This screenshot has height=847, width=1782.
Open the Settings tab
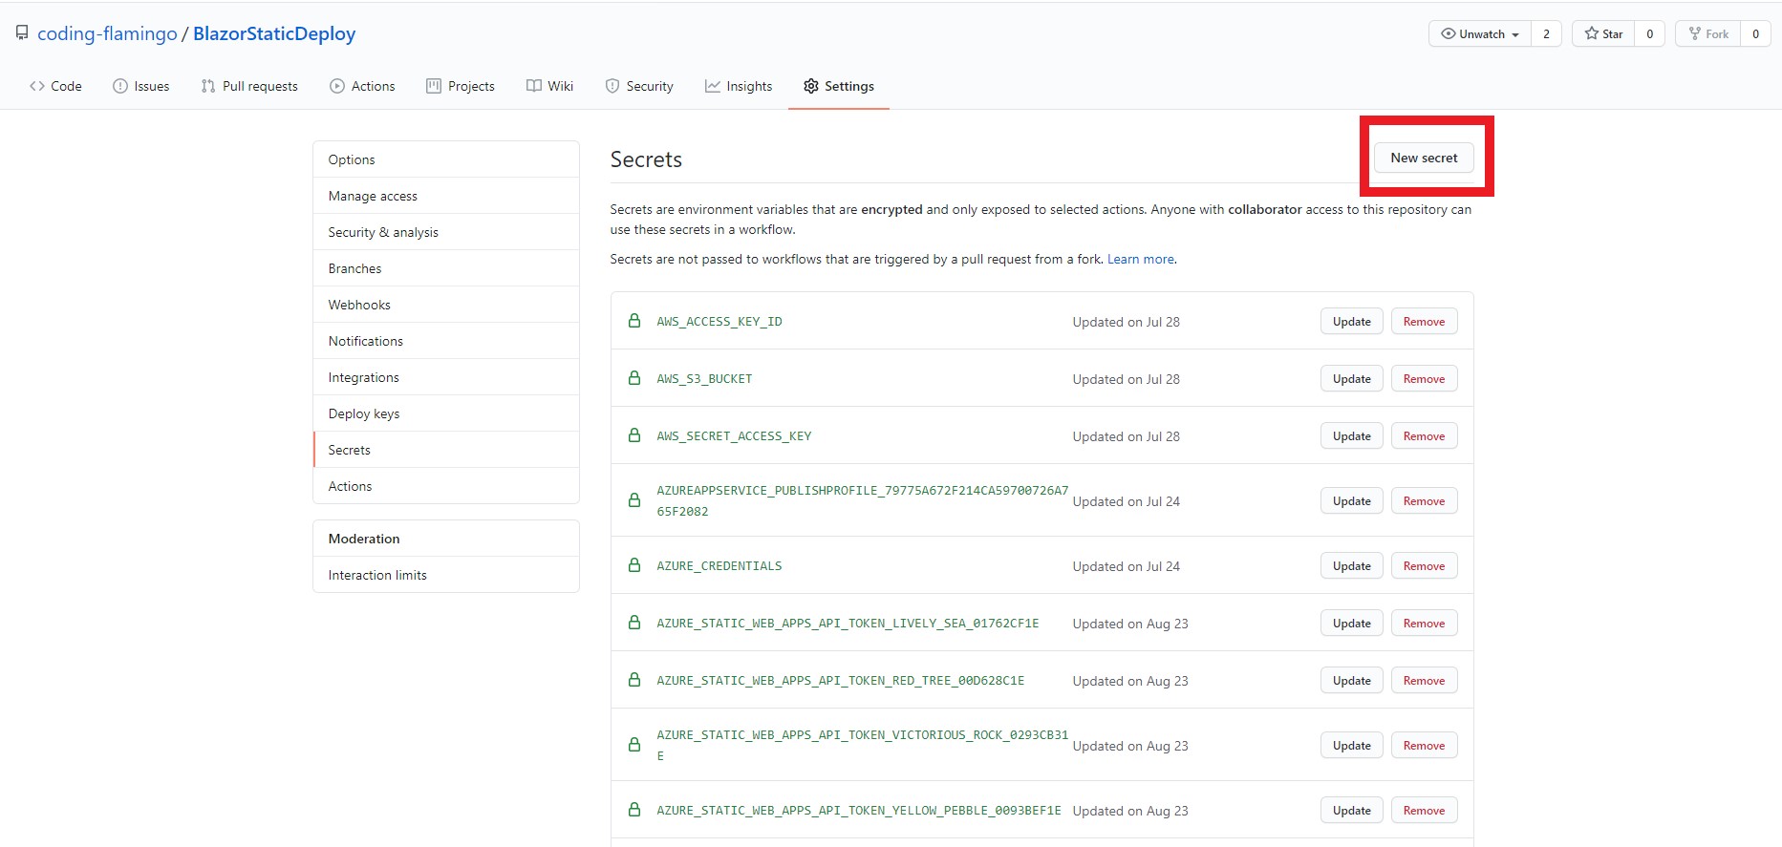839,86
